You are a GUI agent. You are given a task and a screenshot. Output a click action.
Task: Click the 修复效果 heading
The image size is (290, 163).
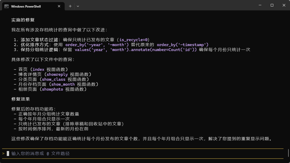pos(20,99)
